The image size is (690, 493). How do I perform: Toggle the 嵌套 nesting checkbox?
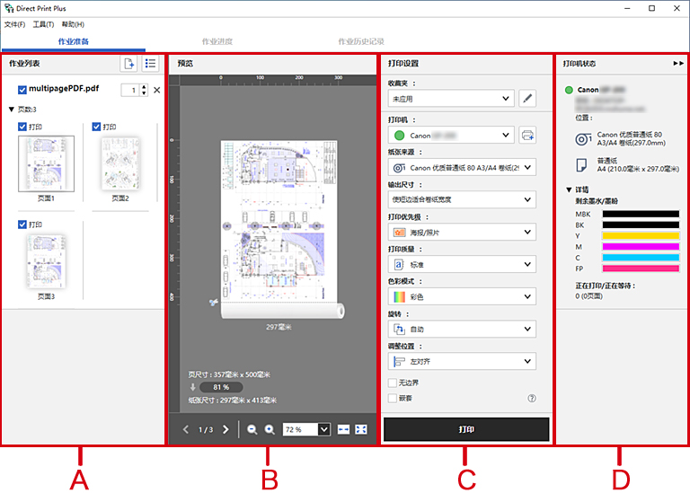[x=392, y=397]
